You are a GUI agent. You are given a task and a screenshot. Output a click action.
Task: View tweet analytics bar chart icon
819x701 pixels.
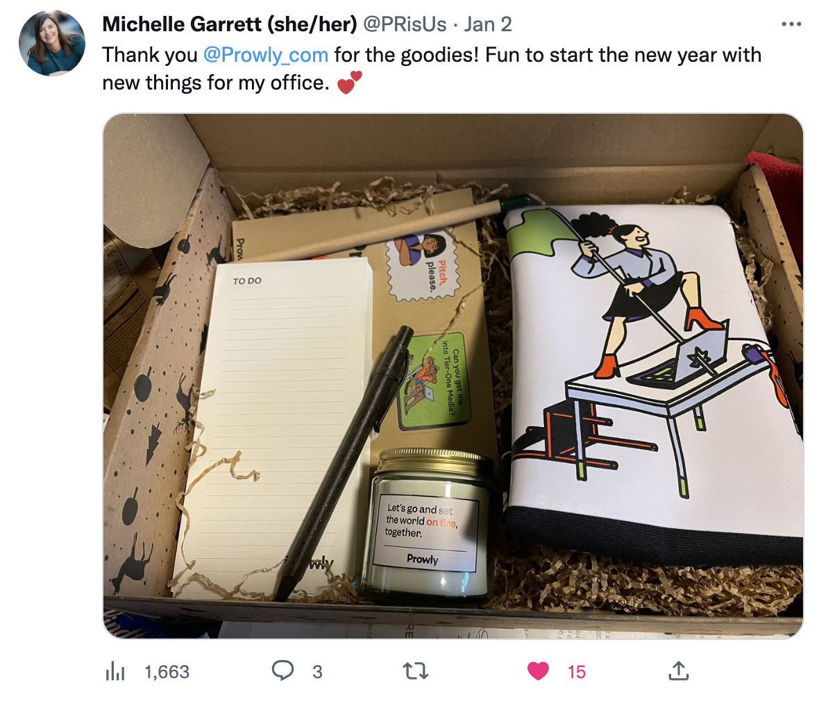point(115,671)
